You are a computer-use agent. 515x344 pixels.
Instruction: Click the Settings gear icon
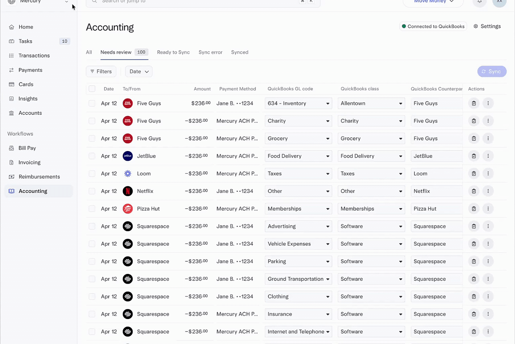pyautogui.click(x=476, y=26)
